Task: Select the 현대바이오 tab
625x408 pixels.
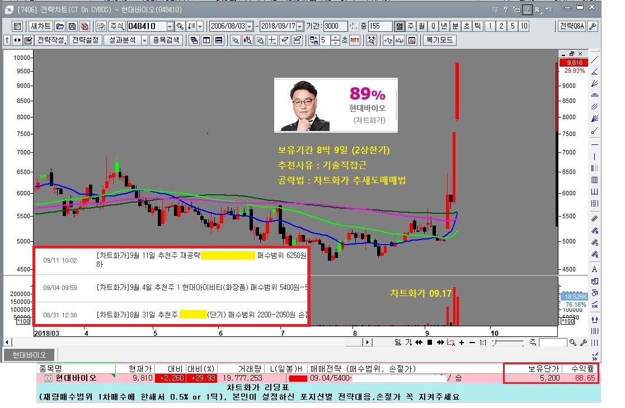Action: (x=29, y=355)
